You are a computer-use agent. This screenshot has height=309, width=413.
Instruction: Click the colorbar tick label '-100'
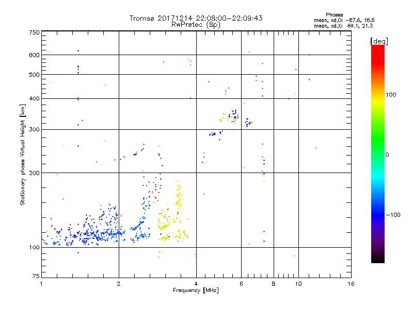pyautogui.click(x=393, y=215)
